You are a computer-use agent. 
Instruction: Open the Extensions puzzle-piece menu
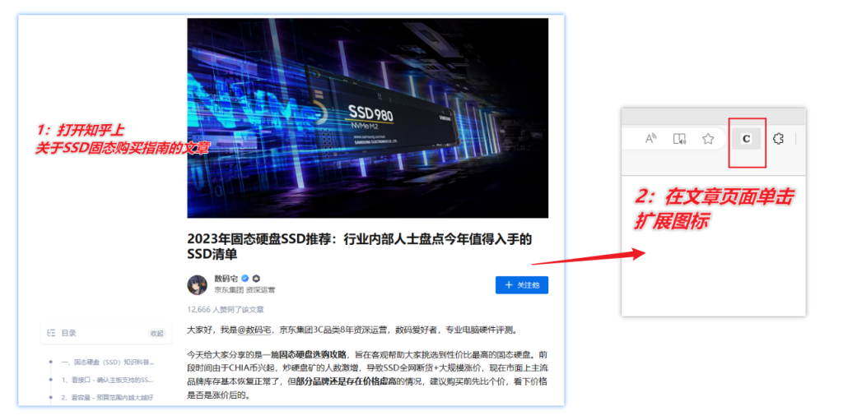point(777,139)
